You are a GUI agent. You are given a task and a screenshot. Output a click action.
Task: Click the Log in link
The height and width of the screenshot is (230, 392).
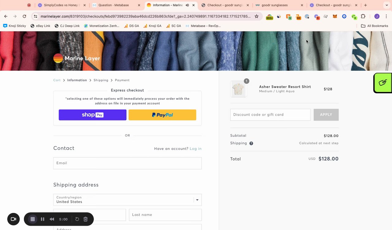[195, 149]
